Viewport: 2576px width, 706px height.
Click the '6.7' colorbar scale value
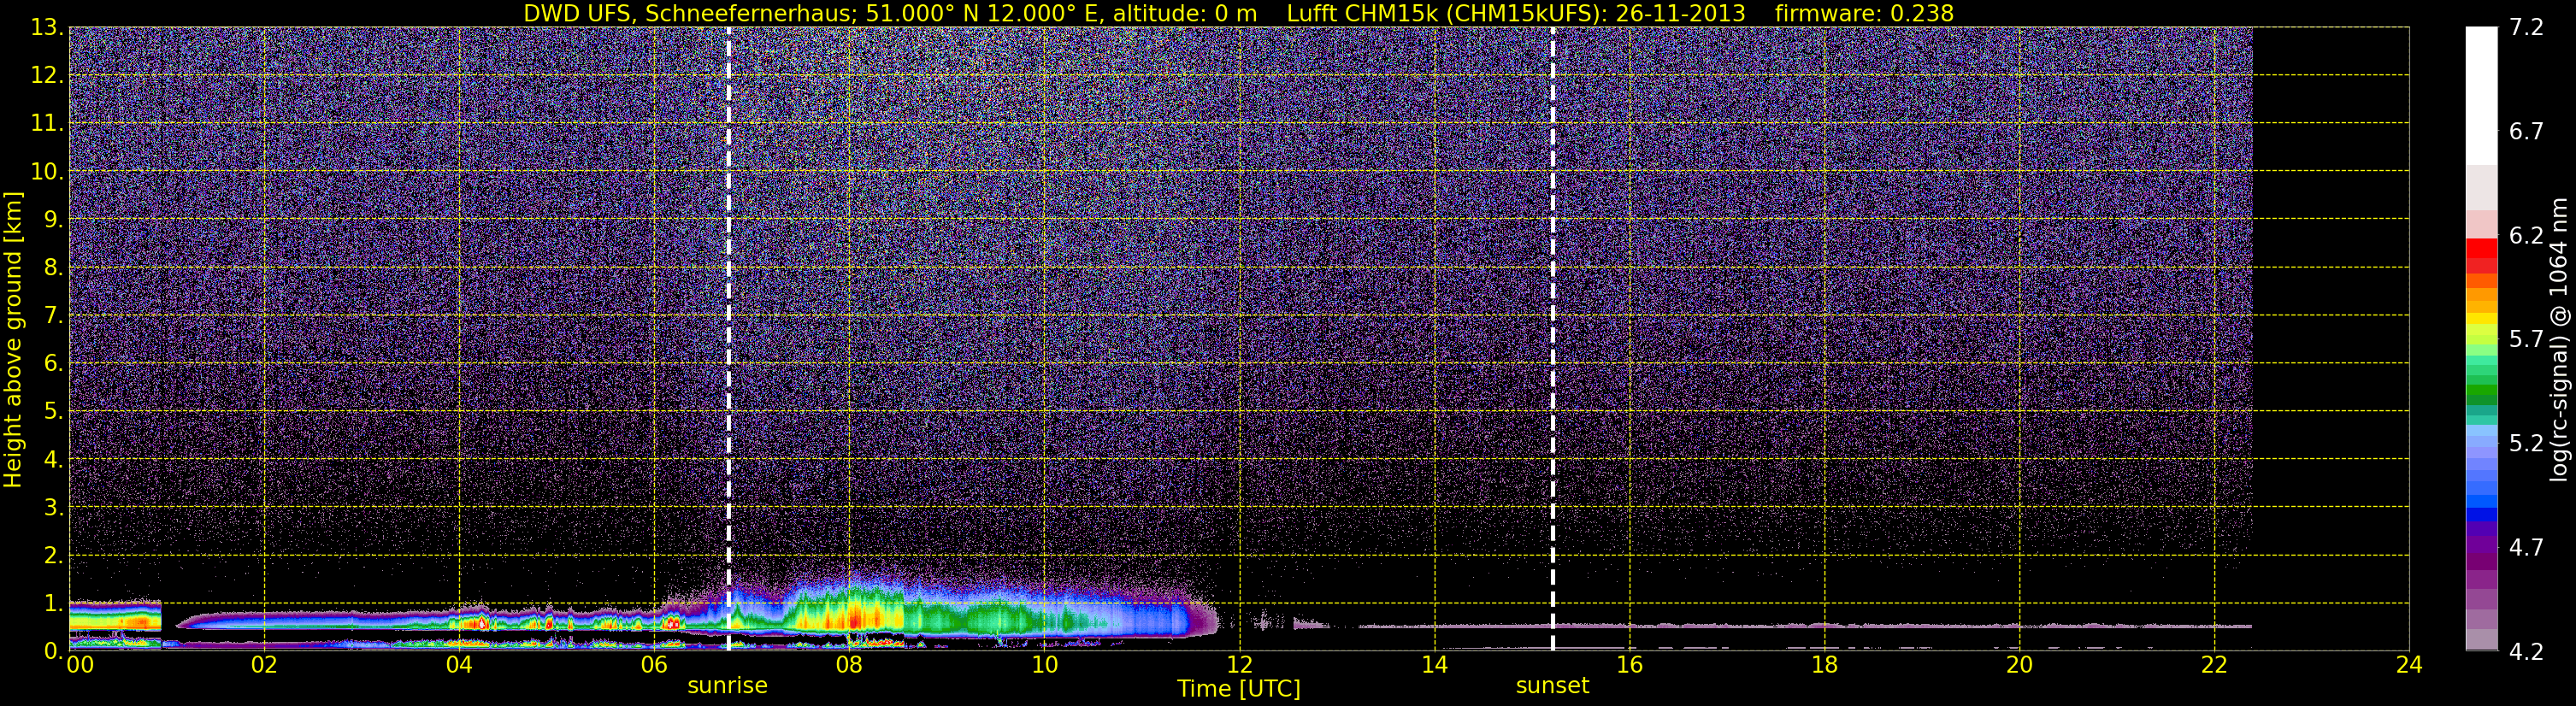point(2526,132)
